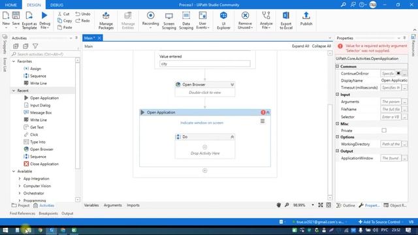Toggle the Private checkbox
418x235 pixels.
tap(384, 131)
